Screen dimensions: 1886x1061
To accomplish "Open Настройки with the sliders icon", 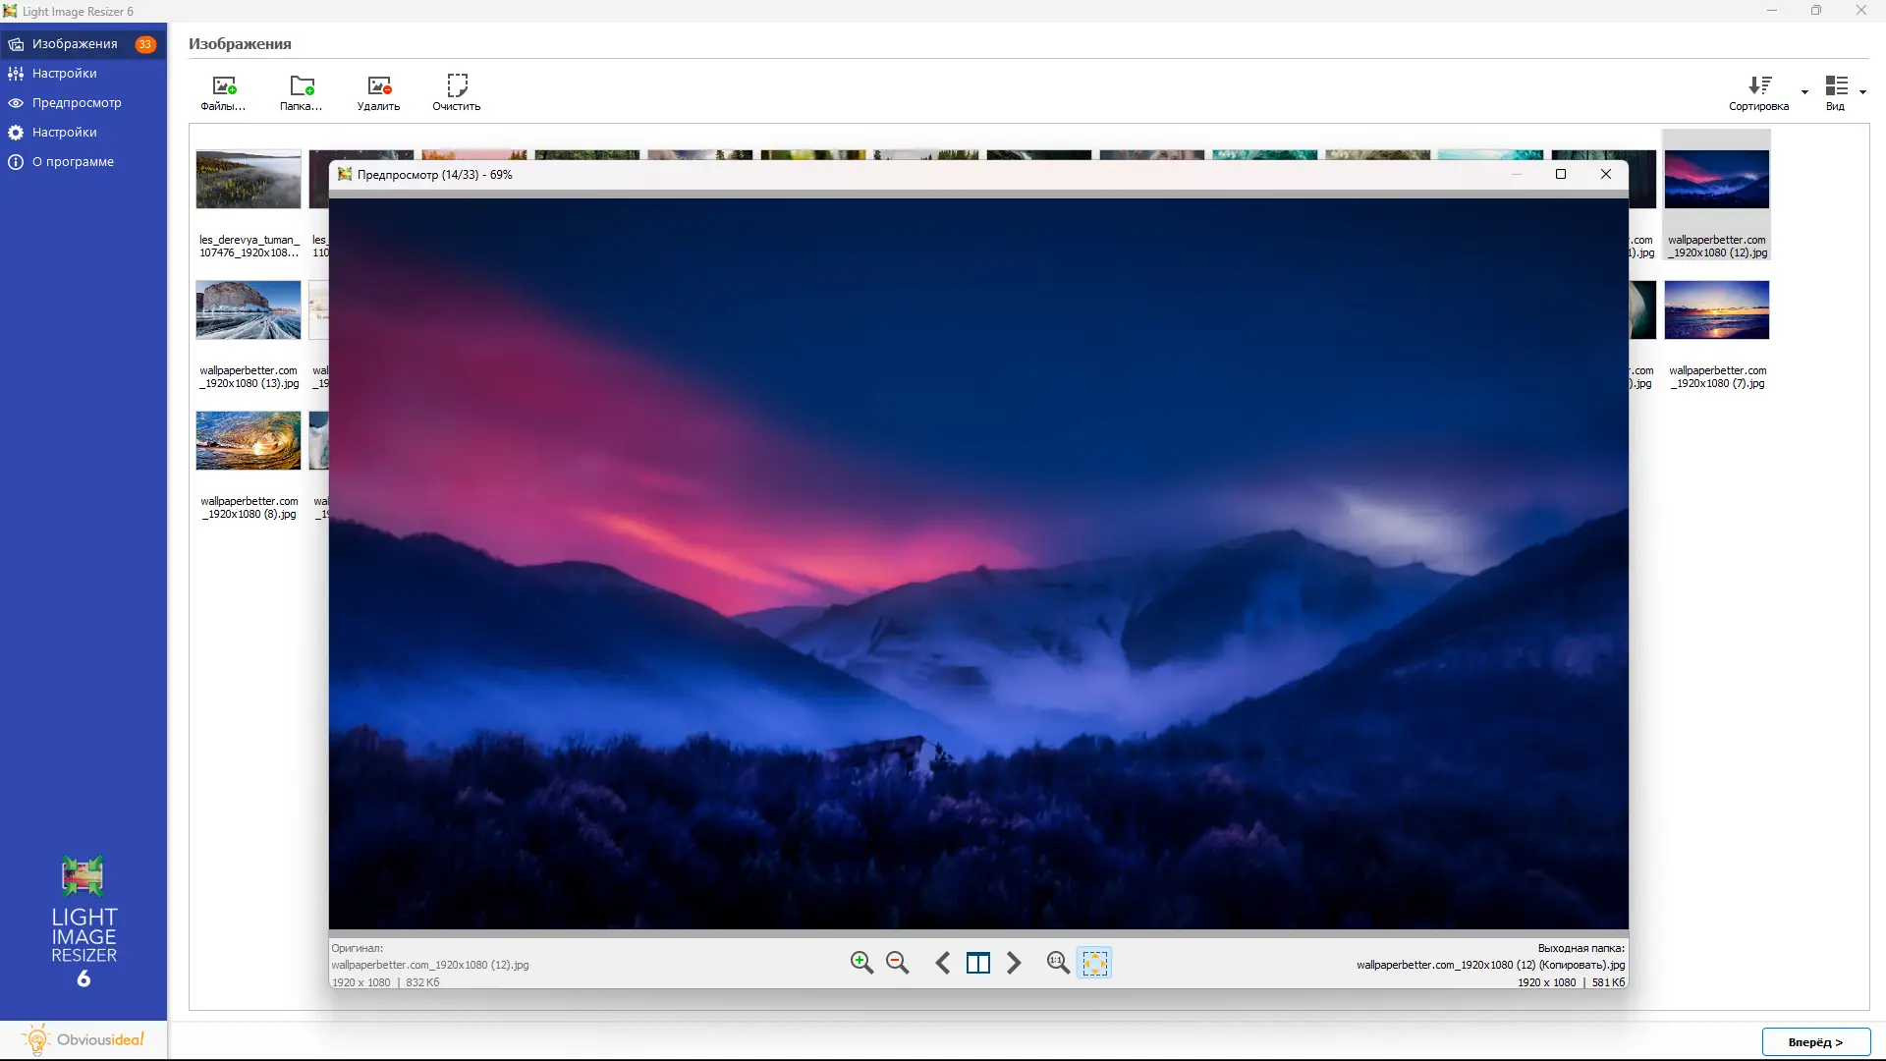I will tap(64, 74).
